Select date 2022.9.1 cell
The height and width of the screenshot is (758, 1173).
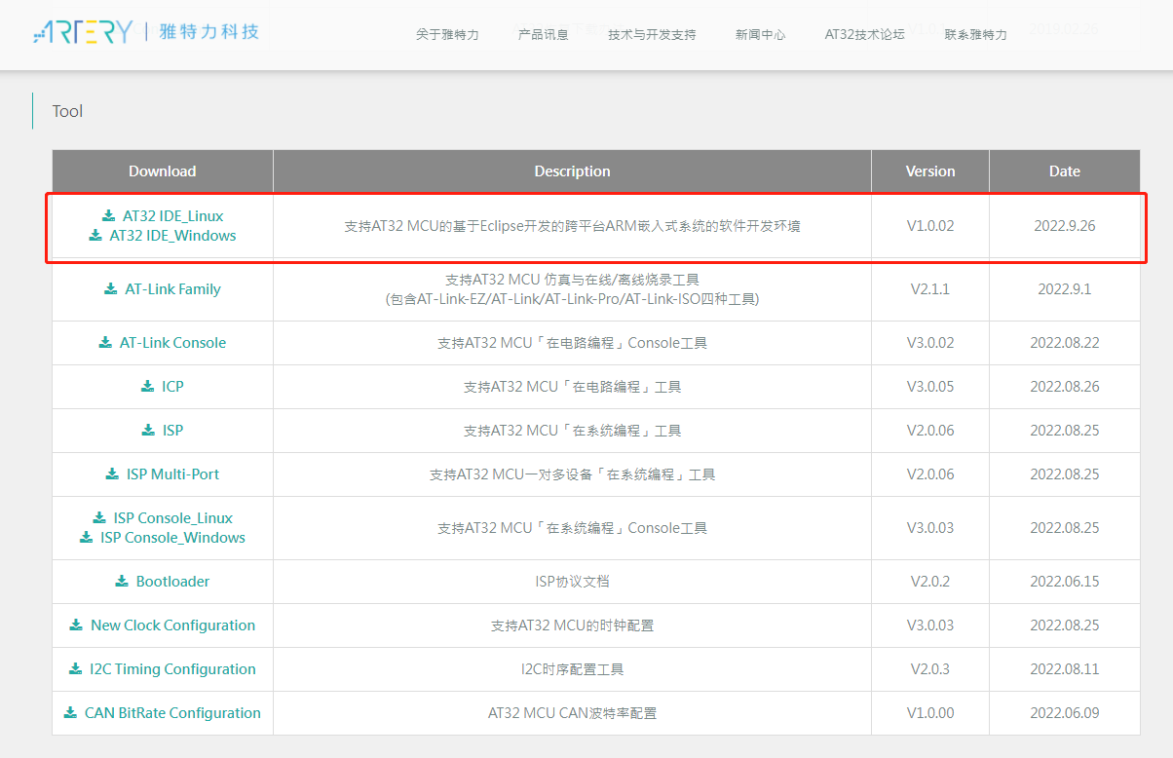[x=1065, y=288]
